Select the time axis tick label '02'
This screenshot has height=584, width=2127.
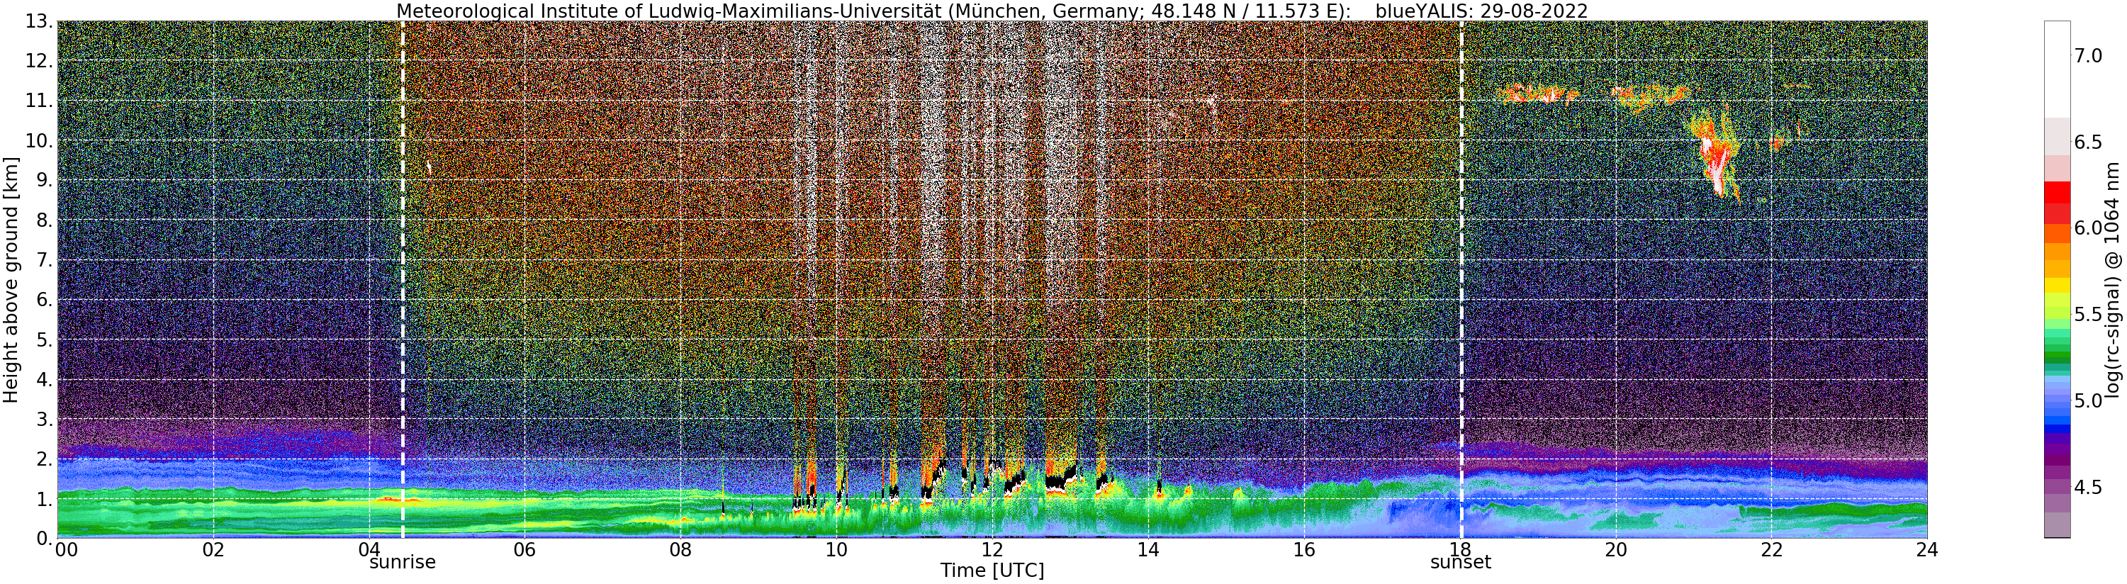pos(213,550)
